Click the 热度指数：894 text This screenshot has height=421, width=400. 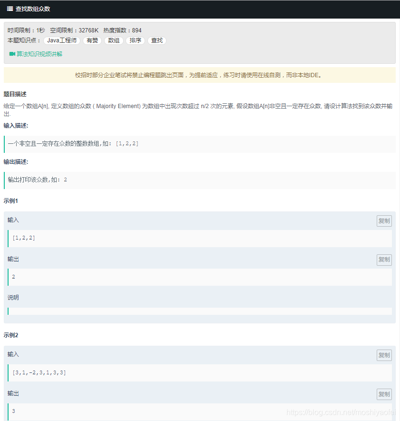(x=123, y=30)
